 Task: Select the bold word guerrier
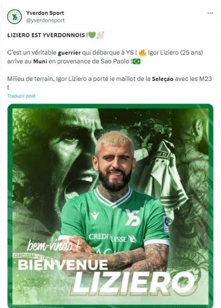coord(69,52)
